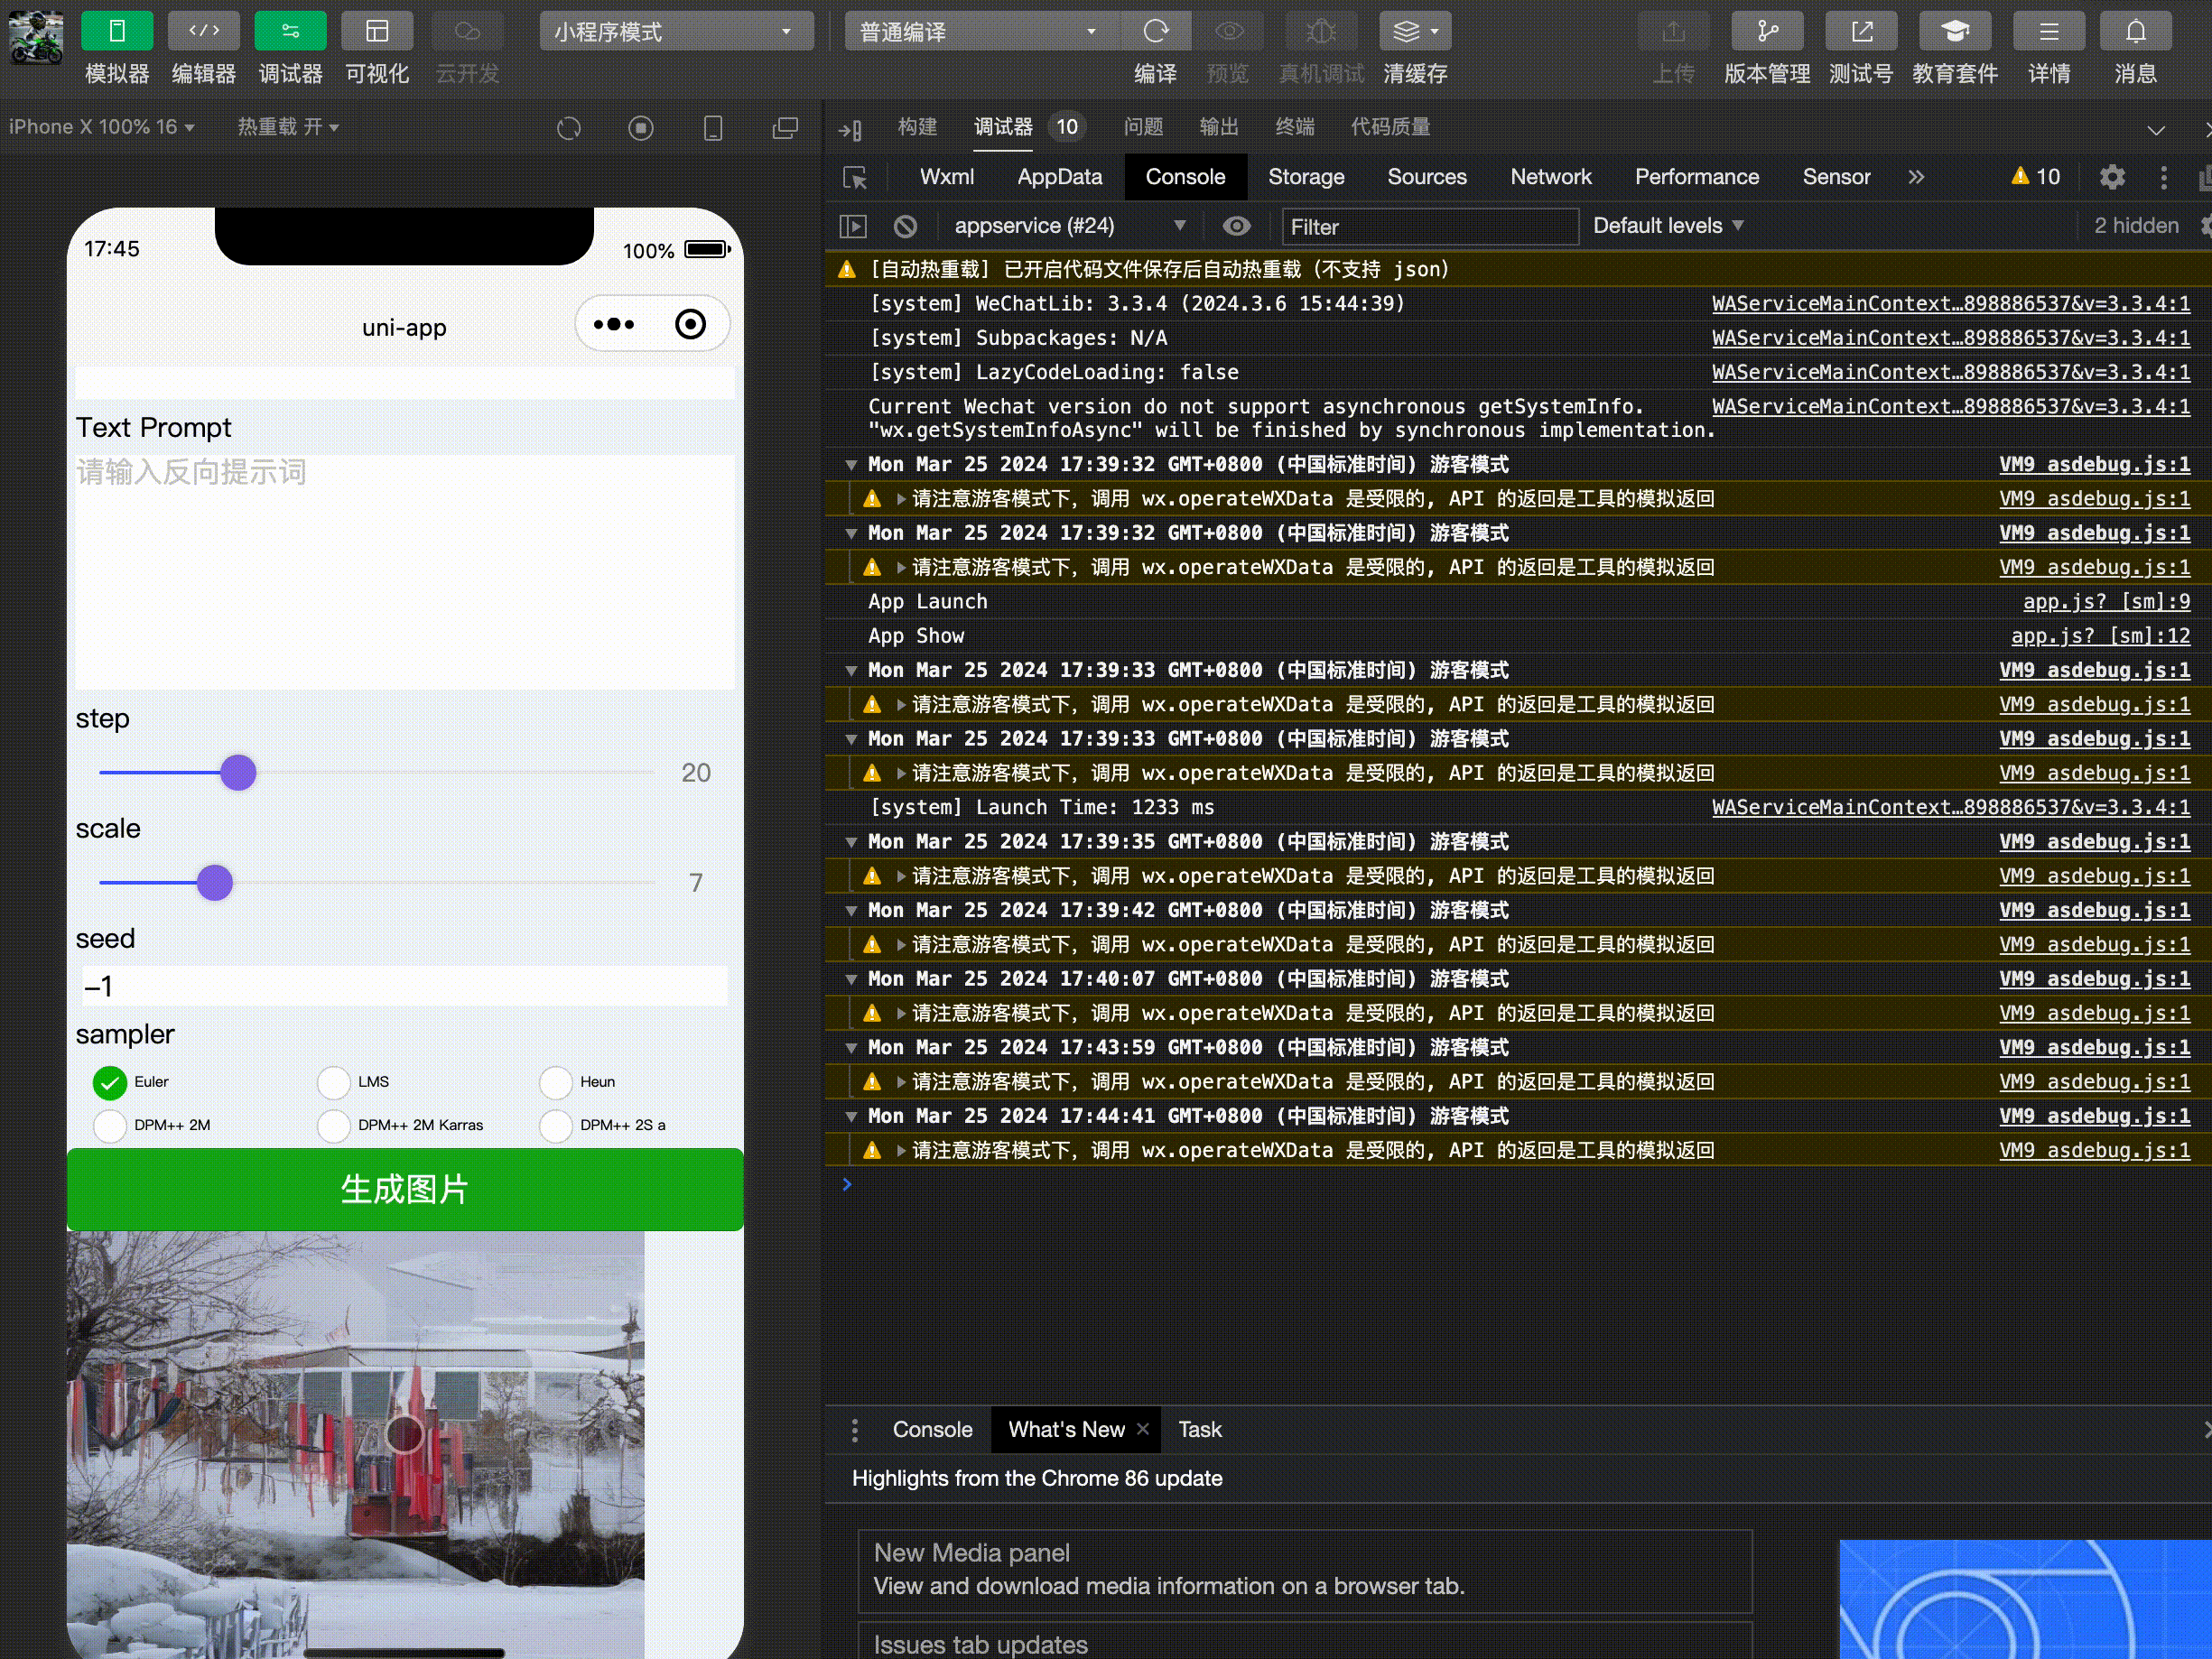Open the 问题 tab
This screenshot has width=2212, height=1659.
pyautogui.click(x=1143, y=127)
